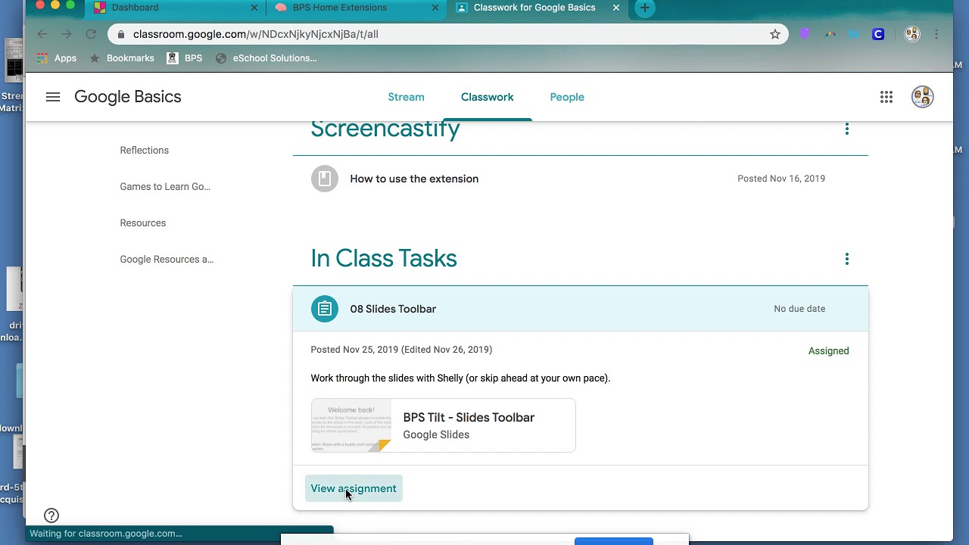Click the 08 Slides Toolbar assignment icon
The height and width of the screenshot is (545, 969).
point(325,309)
